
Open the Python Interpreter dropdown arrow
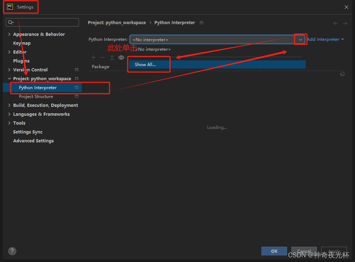pos(301,39)
